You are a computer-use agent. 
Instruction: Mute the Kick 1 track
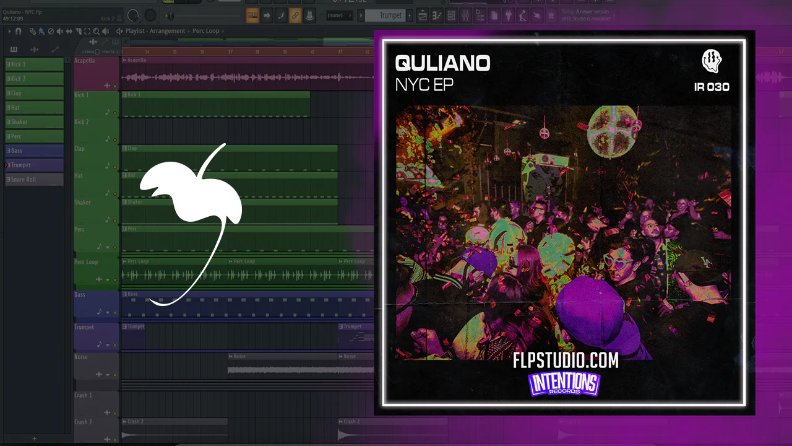point(115,112)
